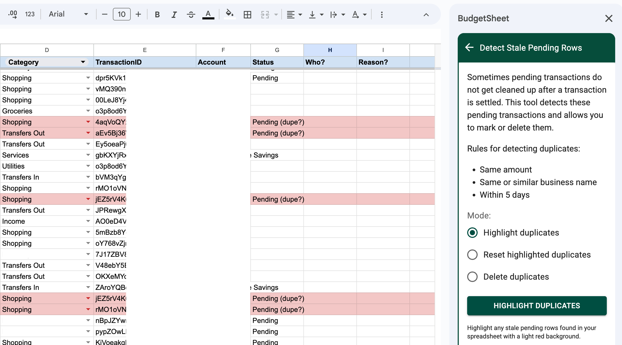Open the borders tool
This screenshot has height=345, width=622.
(247, 15)
